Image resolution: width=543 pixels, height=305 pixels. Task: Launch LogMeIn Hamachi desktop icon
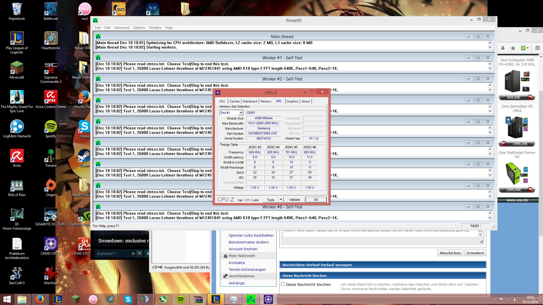click(17, 129)
